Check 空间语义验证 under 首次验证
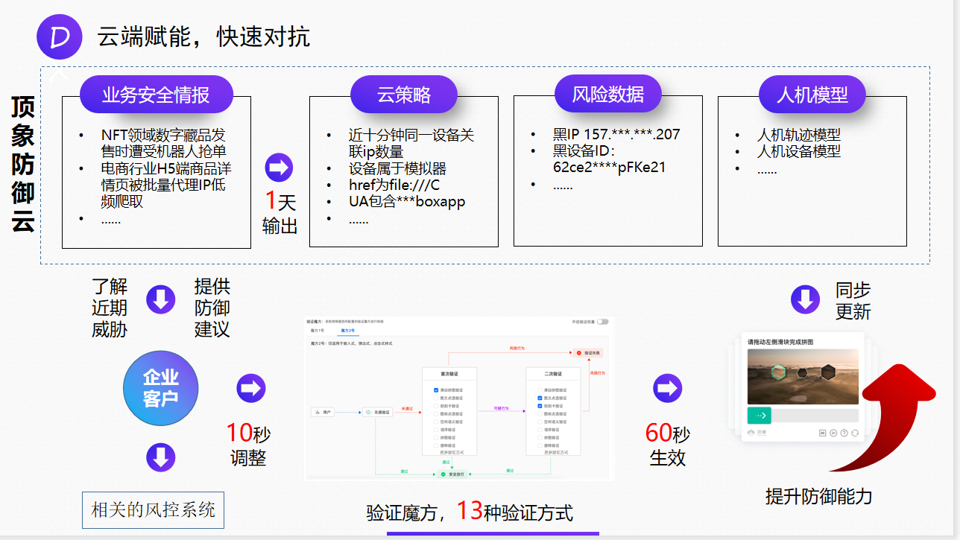The width and height of the screenshot is (960, 540). (x=436, y=422)
